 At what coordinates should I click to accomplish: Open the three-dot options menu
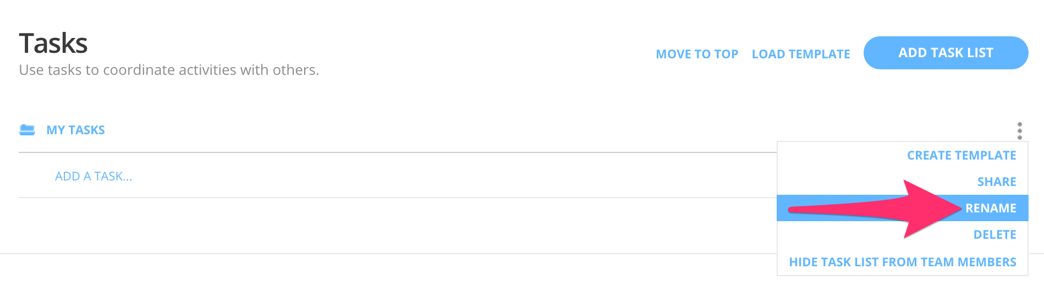(1019, 131)
